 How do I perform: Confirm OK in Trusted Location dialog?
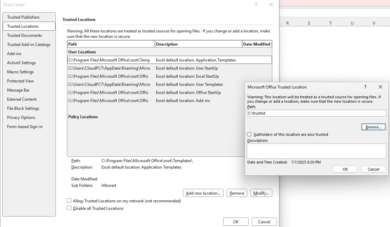pos(345,169)
